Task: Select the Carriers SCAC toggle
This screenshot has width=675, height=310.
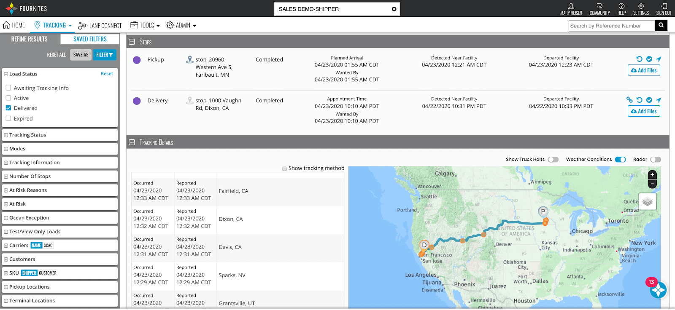Action: 48,246
